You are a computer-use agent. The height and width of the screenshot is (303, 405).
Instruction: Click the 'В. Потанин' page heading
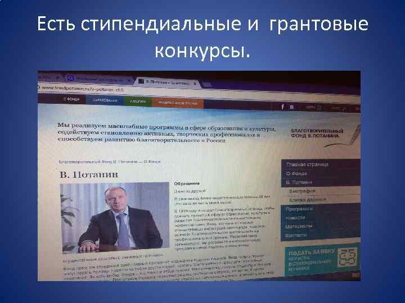point(89,175)
